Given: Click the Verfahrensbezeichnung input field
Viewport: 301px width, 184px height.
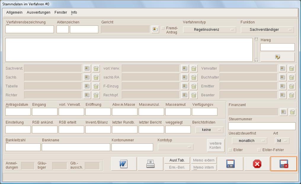Looking at the screenshot, I should point(30,29).
